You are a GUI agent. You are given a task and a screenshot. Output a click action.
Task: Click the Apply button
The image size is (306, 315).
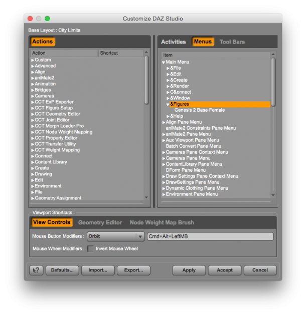coord(189,270)
